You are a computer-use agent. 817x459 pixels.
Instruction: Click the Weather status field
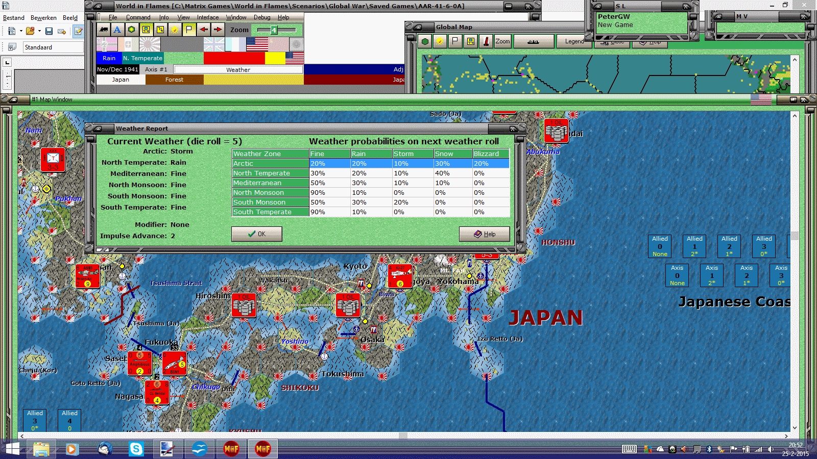coord(238,69)
